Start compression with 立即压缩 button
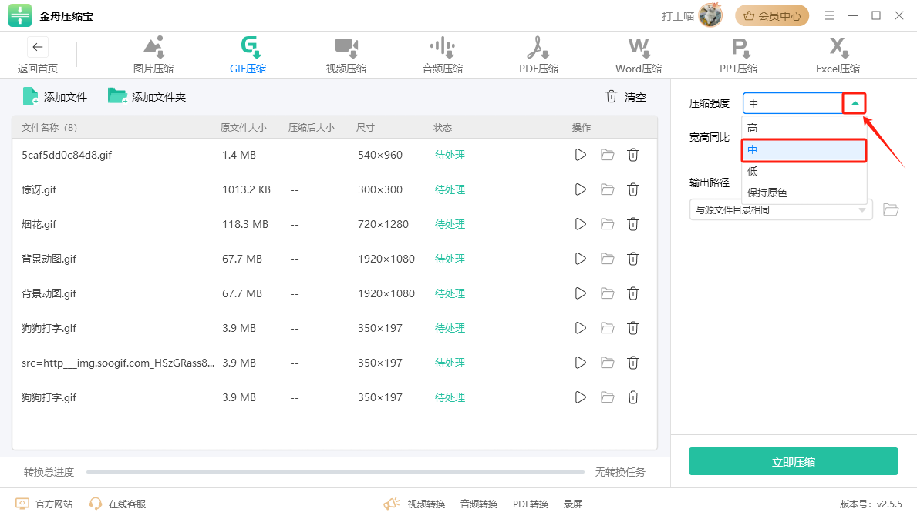 (793, 461)
